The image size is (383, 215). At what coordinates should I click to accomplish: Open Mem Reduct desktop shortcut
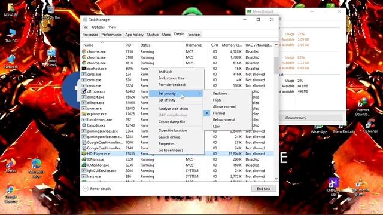343,130
